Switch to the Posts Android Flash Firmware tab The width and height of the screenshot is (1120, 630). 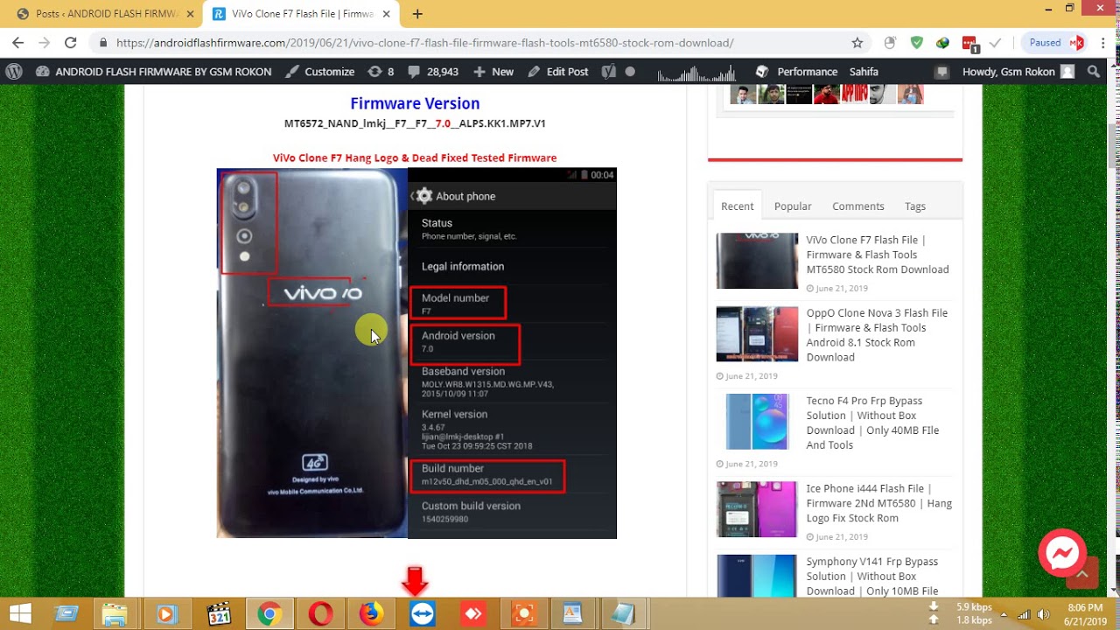click(x=105, y=14)
